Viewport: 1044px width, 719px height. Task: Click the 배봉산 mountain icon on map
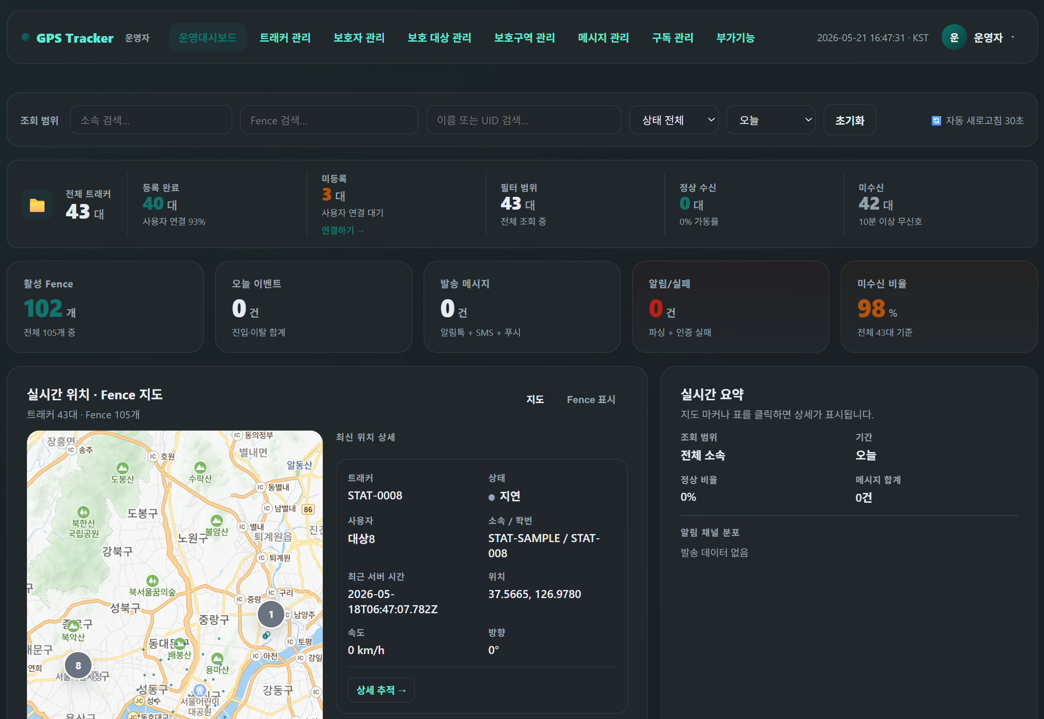[180, 644]
